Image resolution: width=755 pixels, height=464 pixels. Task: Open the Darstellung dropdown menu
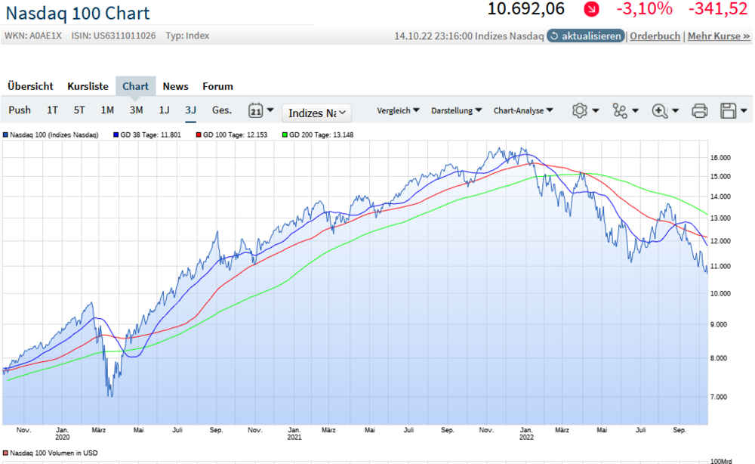click(456, 110)
